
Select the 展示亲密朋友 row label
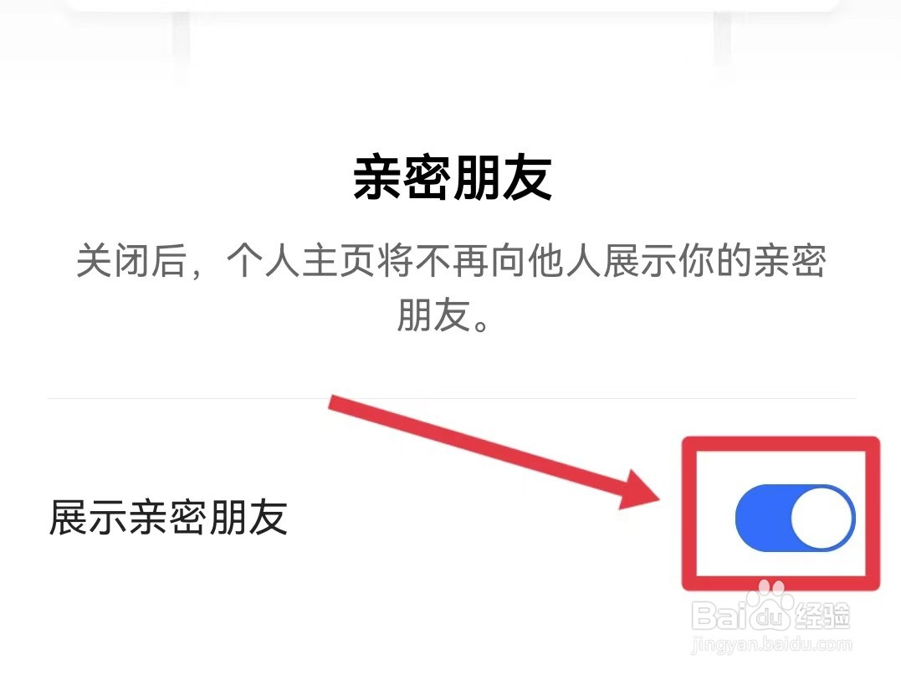[x=168, y=518]
